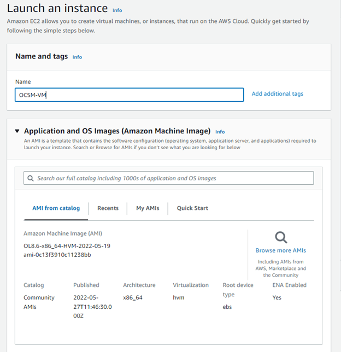Open the My AMIs tab
341x352 pixels.
(148, 208)
